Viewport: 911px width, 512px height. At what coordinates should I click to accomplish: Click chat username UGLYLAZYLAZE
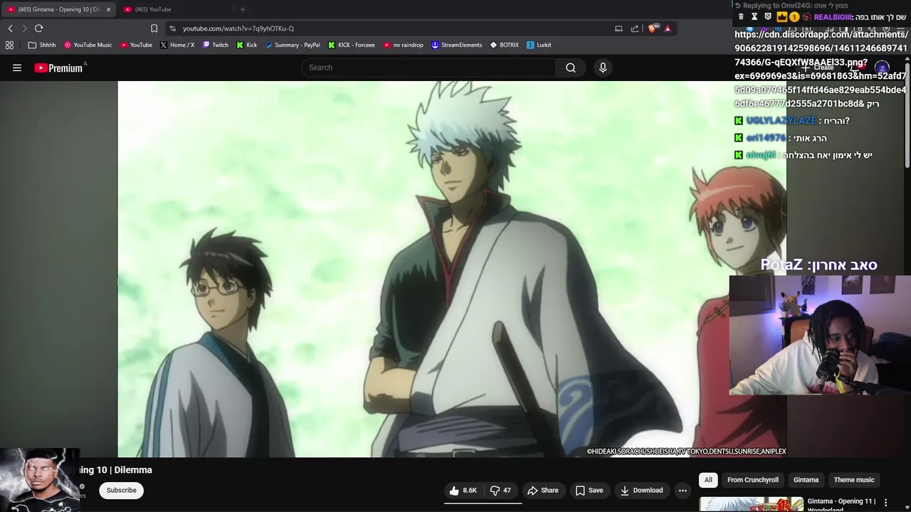pyautogui.click(x=781, y=121)
